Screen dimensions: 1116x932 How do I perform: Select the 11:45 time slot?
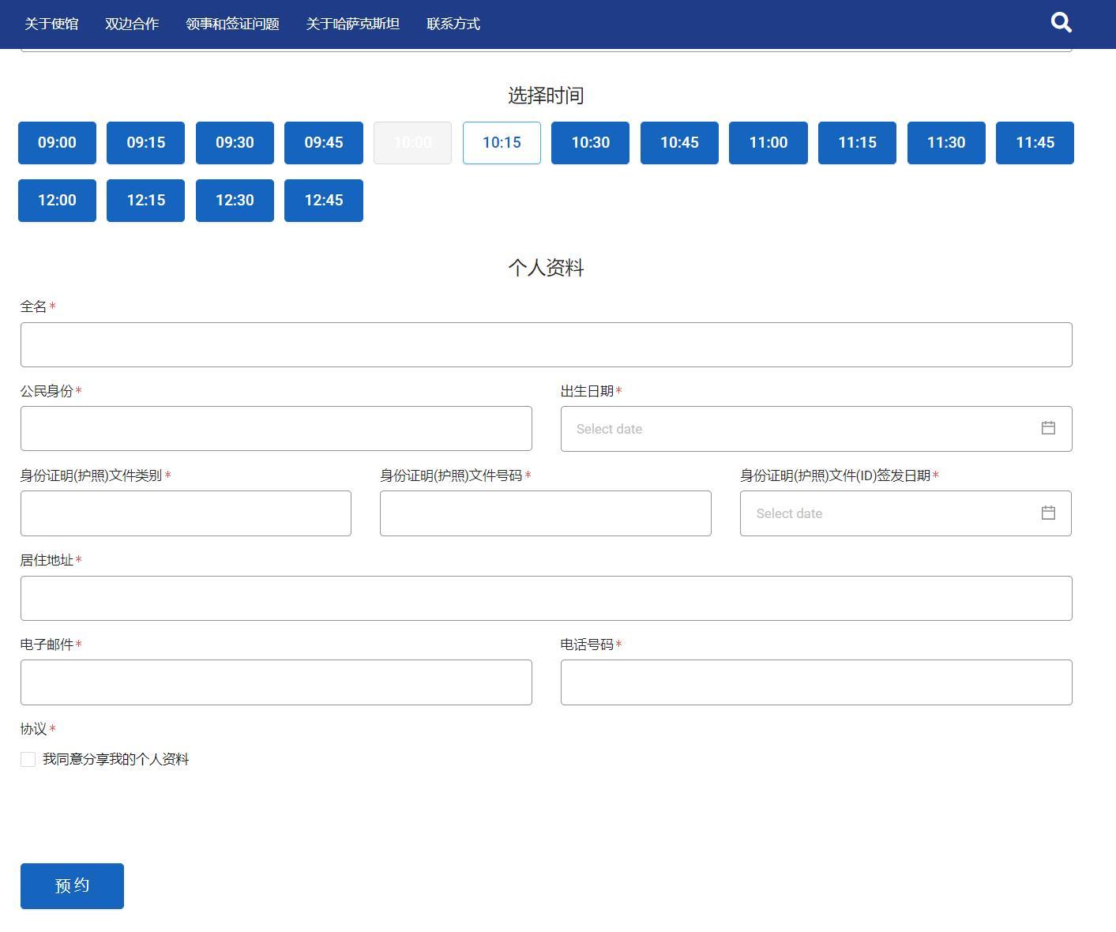(x=1035, y=143)
